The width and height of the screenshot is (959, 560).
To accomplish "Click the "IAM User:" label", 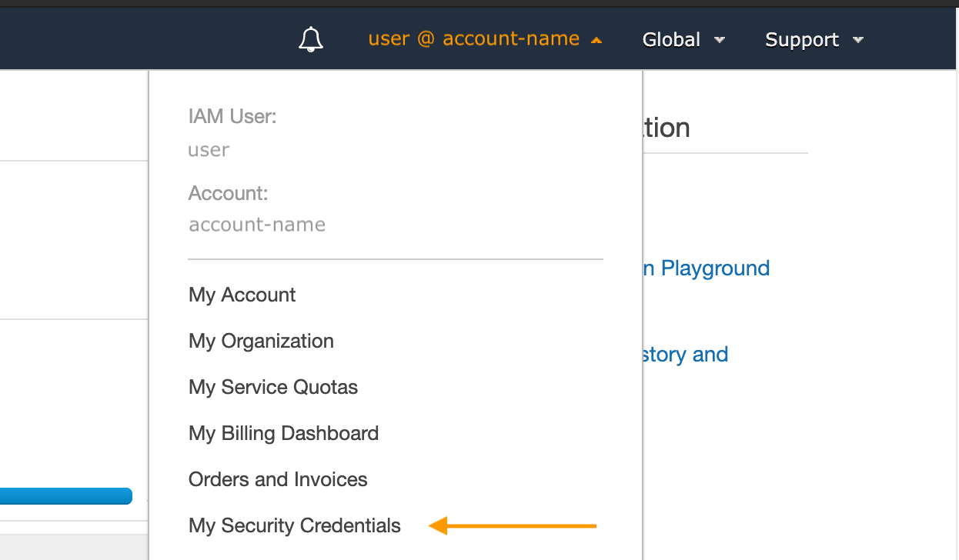I will pos(232,116).
